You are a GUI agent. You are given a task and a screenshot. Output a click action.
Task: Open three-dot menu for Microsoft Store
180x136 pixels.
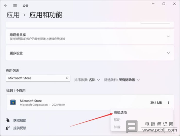coord(168,102)
